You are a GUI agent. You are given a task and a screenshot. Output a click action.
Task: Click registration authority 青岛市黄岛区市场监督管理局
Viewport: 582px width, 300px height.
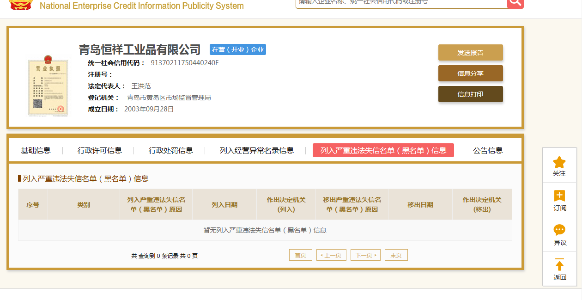(x=169, y=98)
